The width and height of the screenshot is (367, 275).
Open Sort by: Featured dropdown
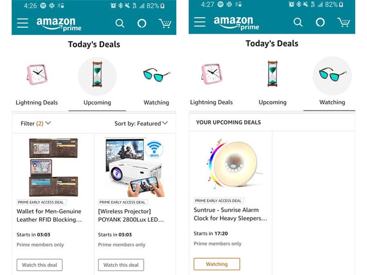coord(141,123)
